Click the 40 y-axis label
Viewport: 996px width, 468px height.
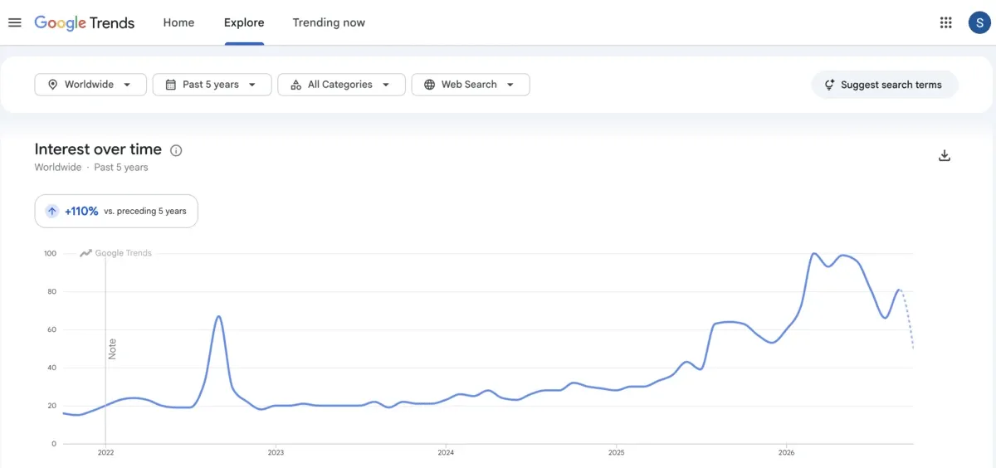[x=51, y=368]
